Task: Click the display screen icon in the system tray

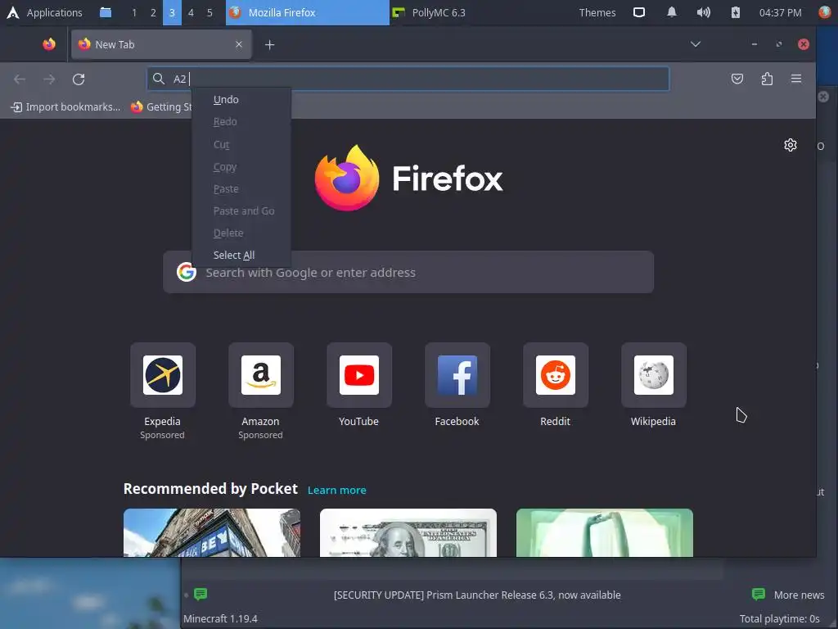Action: [639, 12]
